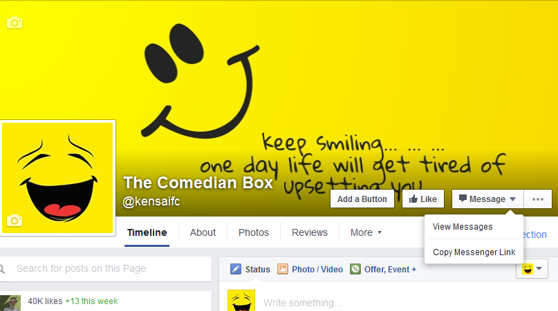Viewport: 558px width, 311px height.
Task: Click the Photo / Video picture icon
Action: pyautogui.click(x=283, y=269)
